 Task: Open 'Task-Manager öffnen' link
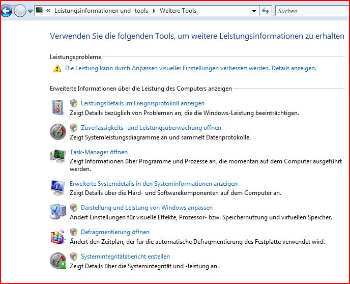pos(99,152)
